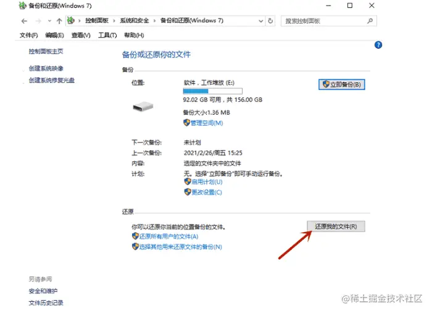Click the window title bar app icon
This screenshot has height=313, width=432.
click(x=23, y=6)
